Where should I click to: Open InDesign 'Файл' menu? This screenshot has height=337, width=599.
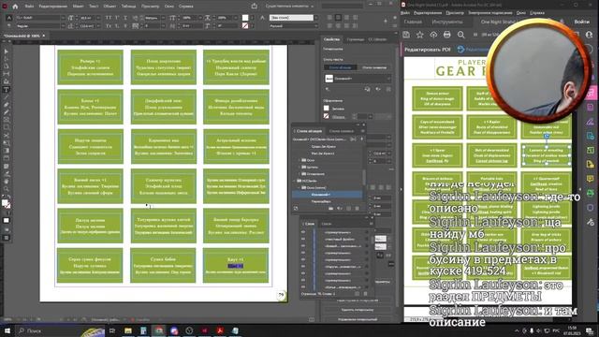click(x=29, y=7)
